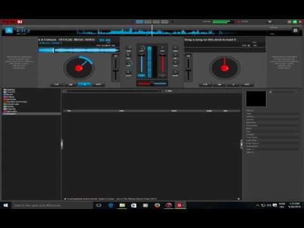Image resolution: width=304 pixels, height=228 pixels.
Task: Select the highlighted folder row in browser tree
Action: 32,114
